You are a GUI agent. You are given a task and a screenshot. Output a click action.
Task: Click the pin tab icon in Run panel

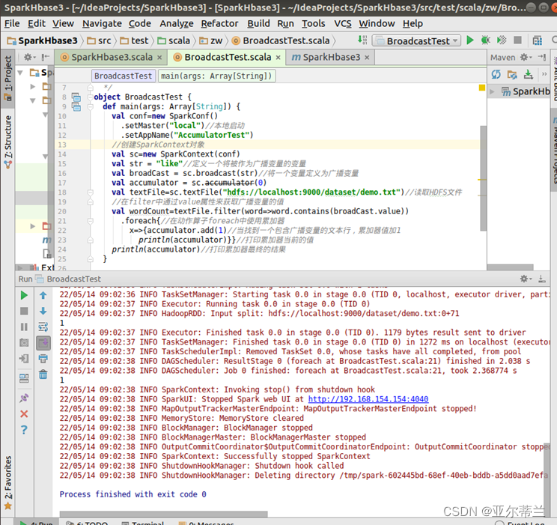pos(24,398)
